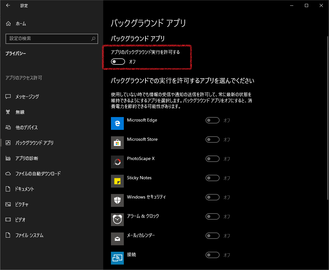
Task: Click the PhotoScape X app name
Action: pos(141,158)
